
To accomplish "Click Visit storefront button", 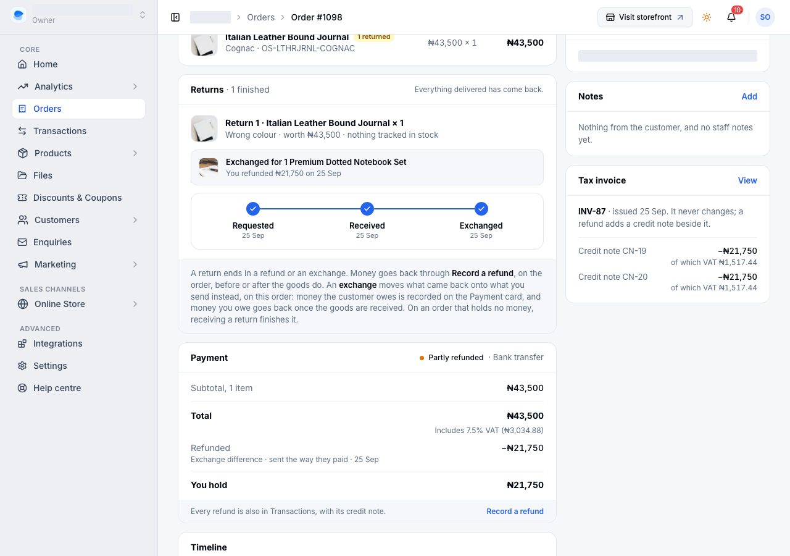I will (645, 17).
